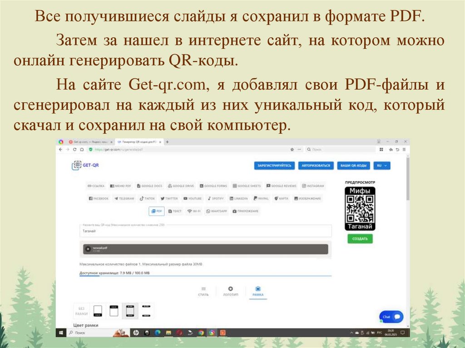Choose the Wi-Fi QR type
The height and width of the screenshot is (348, 465).
pyautogui.click(x=193, y=211)
